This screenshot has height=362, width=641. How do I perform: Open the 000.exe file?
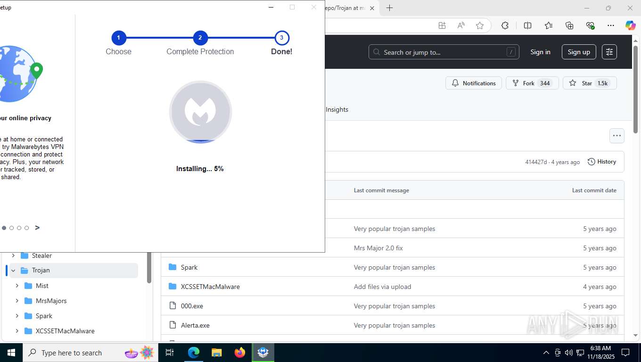192,306
